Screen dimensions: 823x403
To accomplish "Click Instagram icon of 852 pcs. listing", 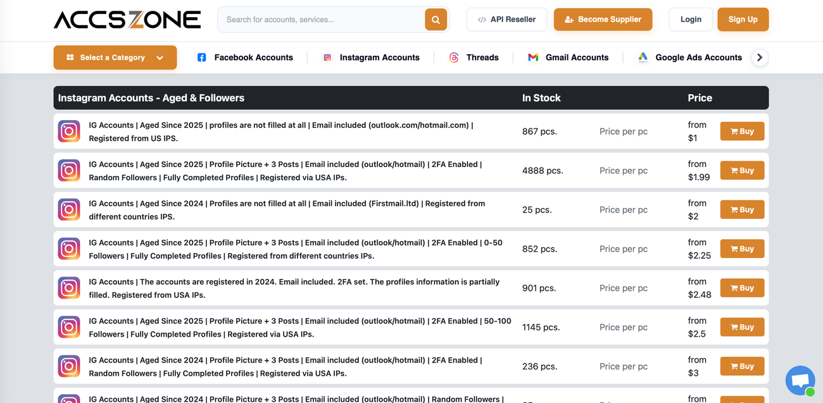I will (x=69, y=249).
